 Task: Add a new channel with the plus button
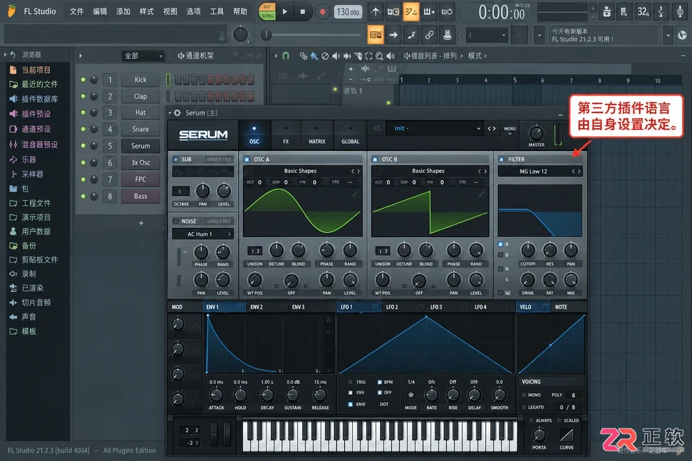click(141, 223)
